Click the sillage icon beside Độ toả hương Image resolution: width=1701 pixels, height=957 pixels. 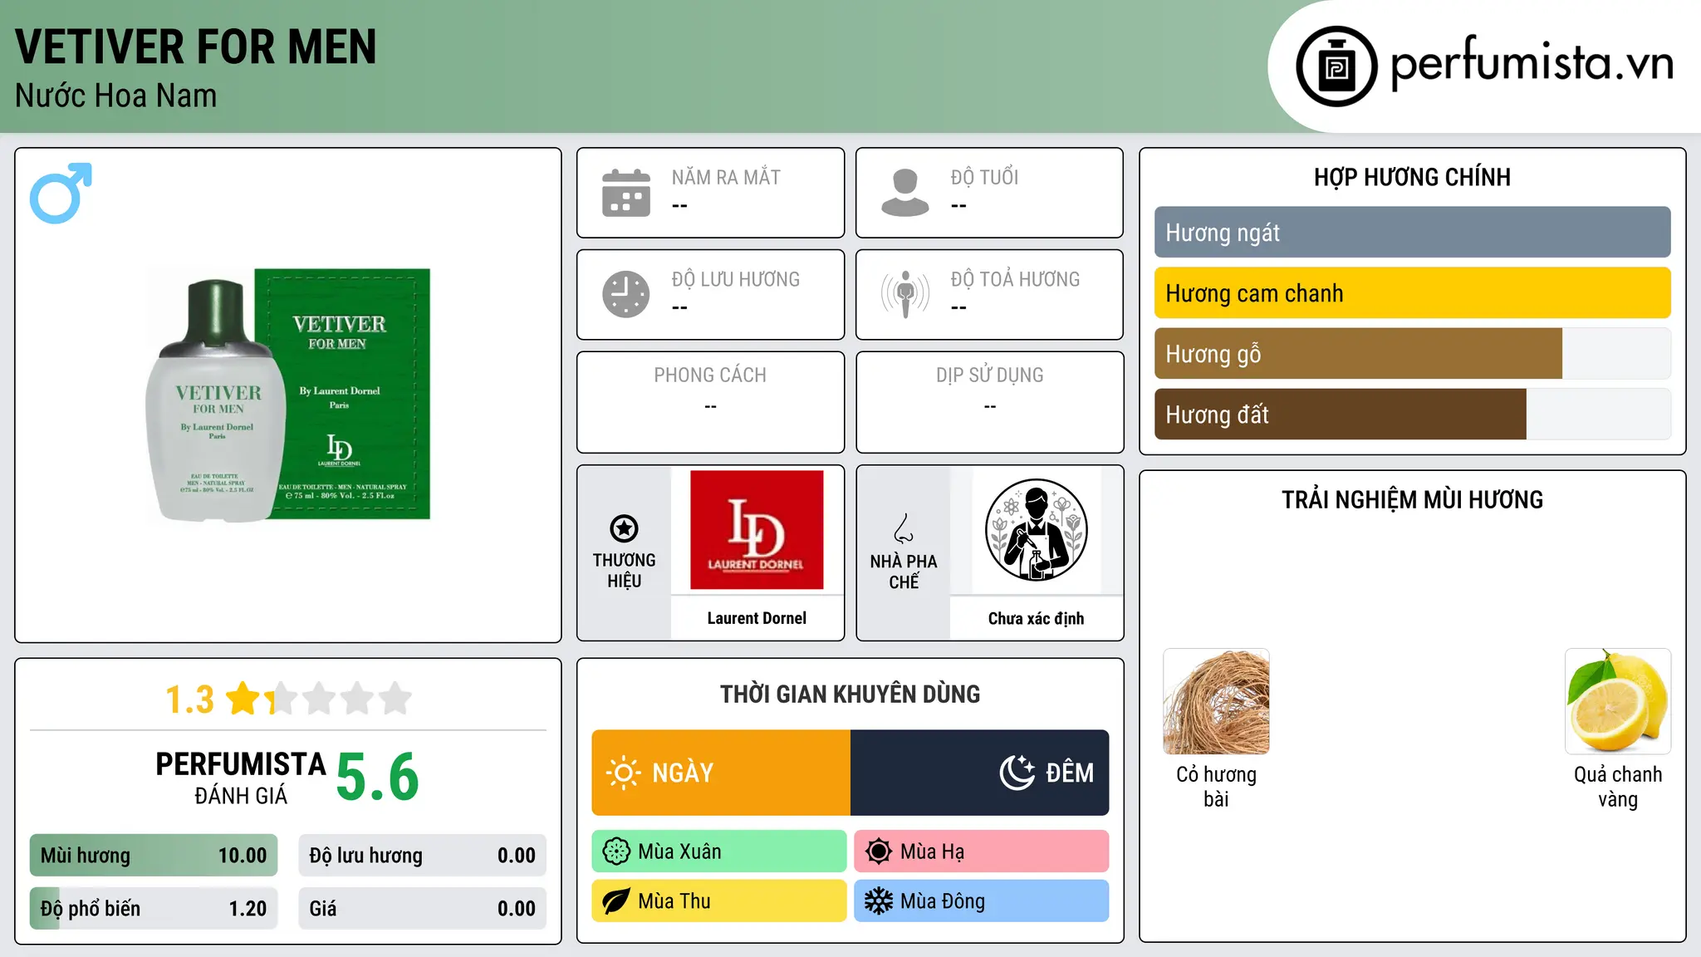click(905, 294)
